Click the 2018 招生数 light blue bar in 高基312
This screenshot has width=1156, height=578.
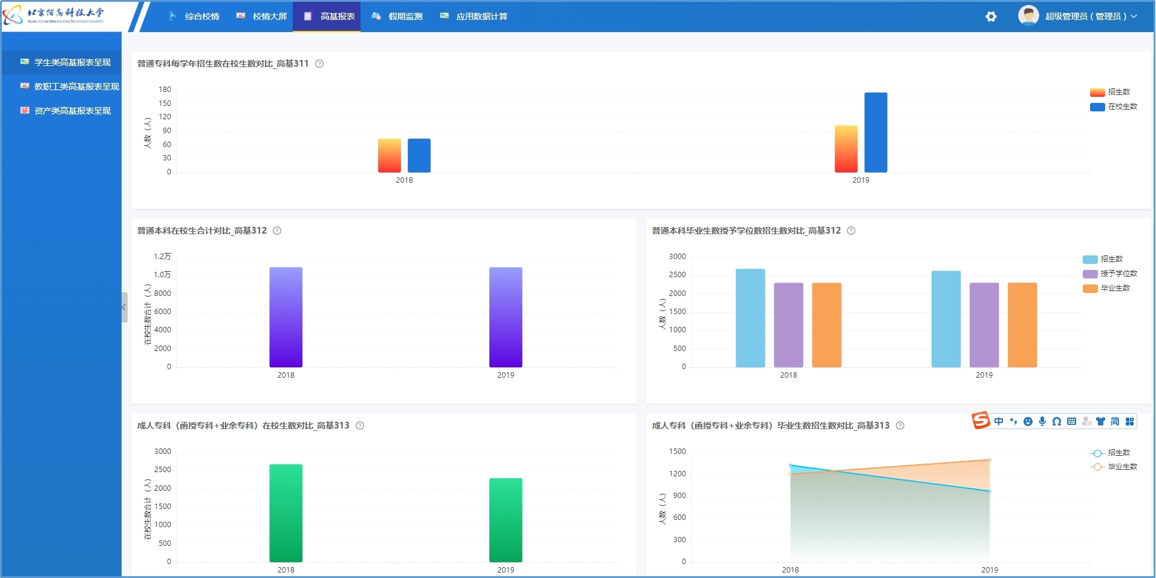tap(750, 318)
